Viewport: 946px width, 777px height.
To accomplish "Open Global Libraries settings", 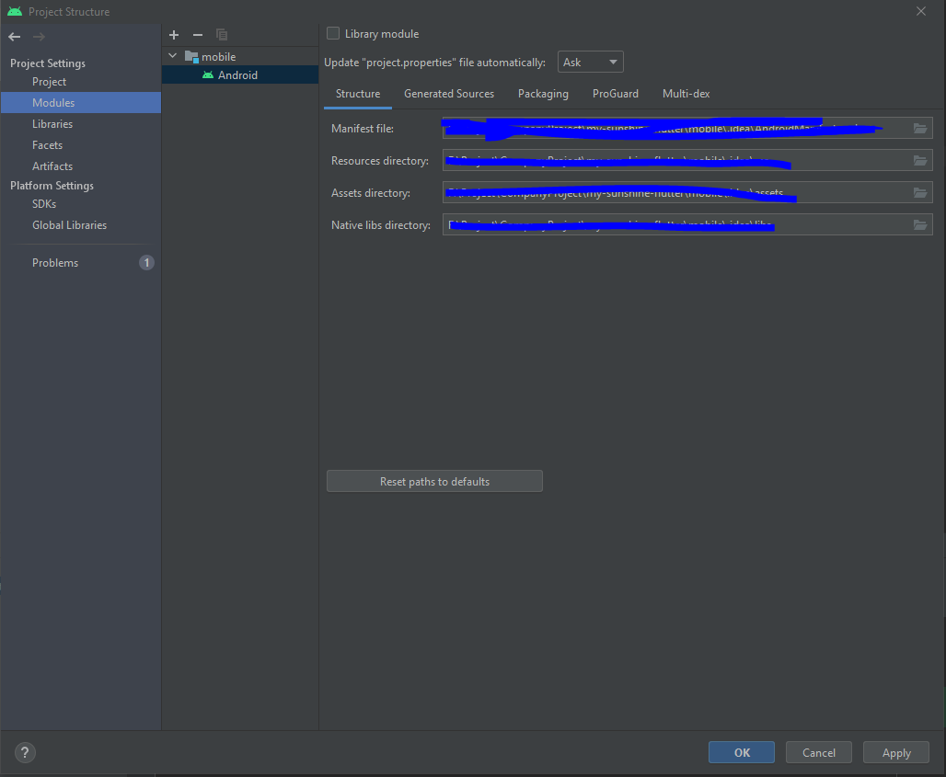I will coord(69,225).
